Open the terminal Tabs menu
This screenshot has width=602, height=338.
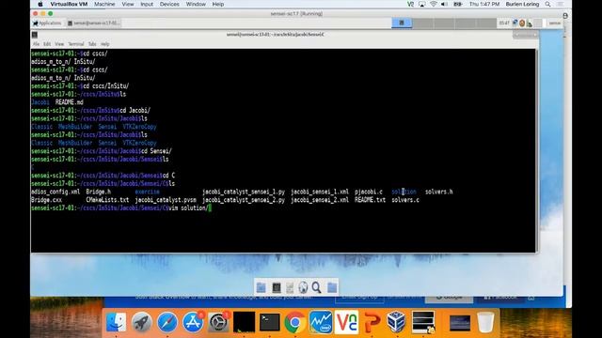pyautogui.click(x=92, y=44)
